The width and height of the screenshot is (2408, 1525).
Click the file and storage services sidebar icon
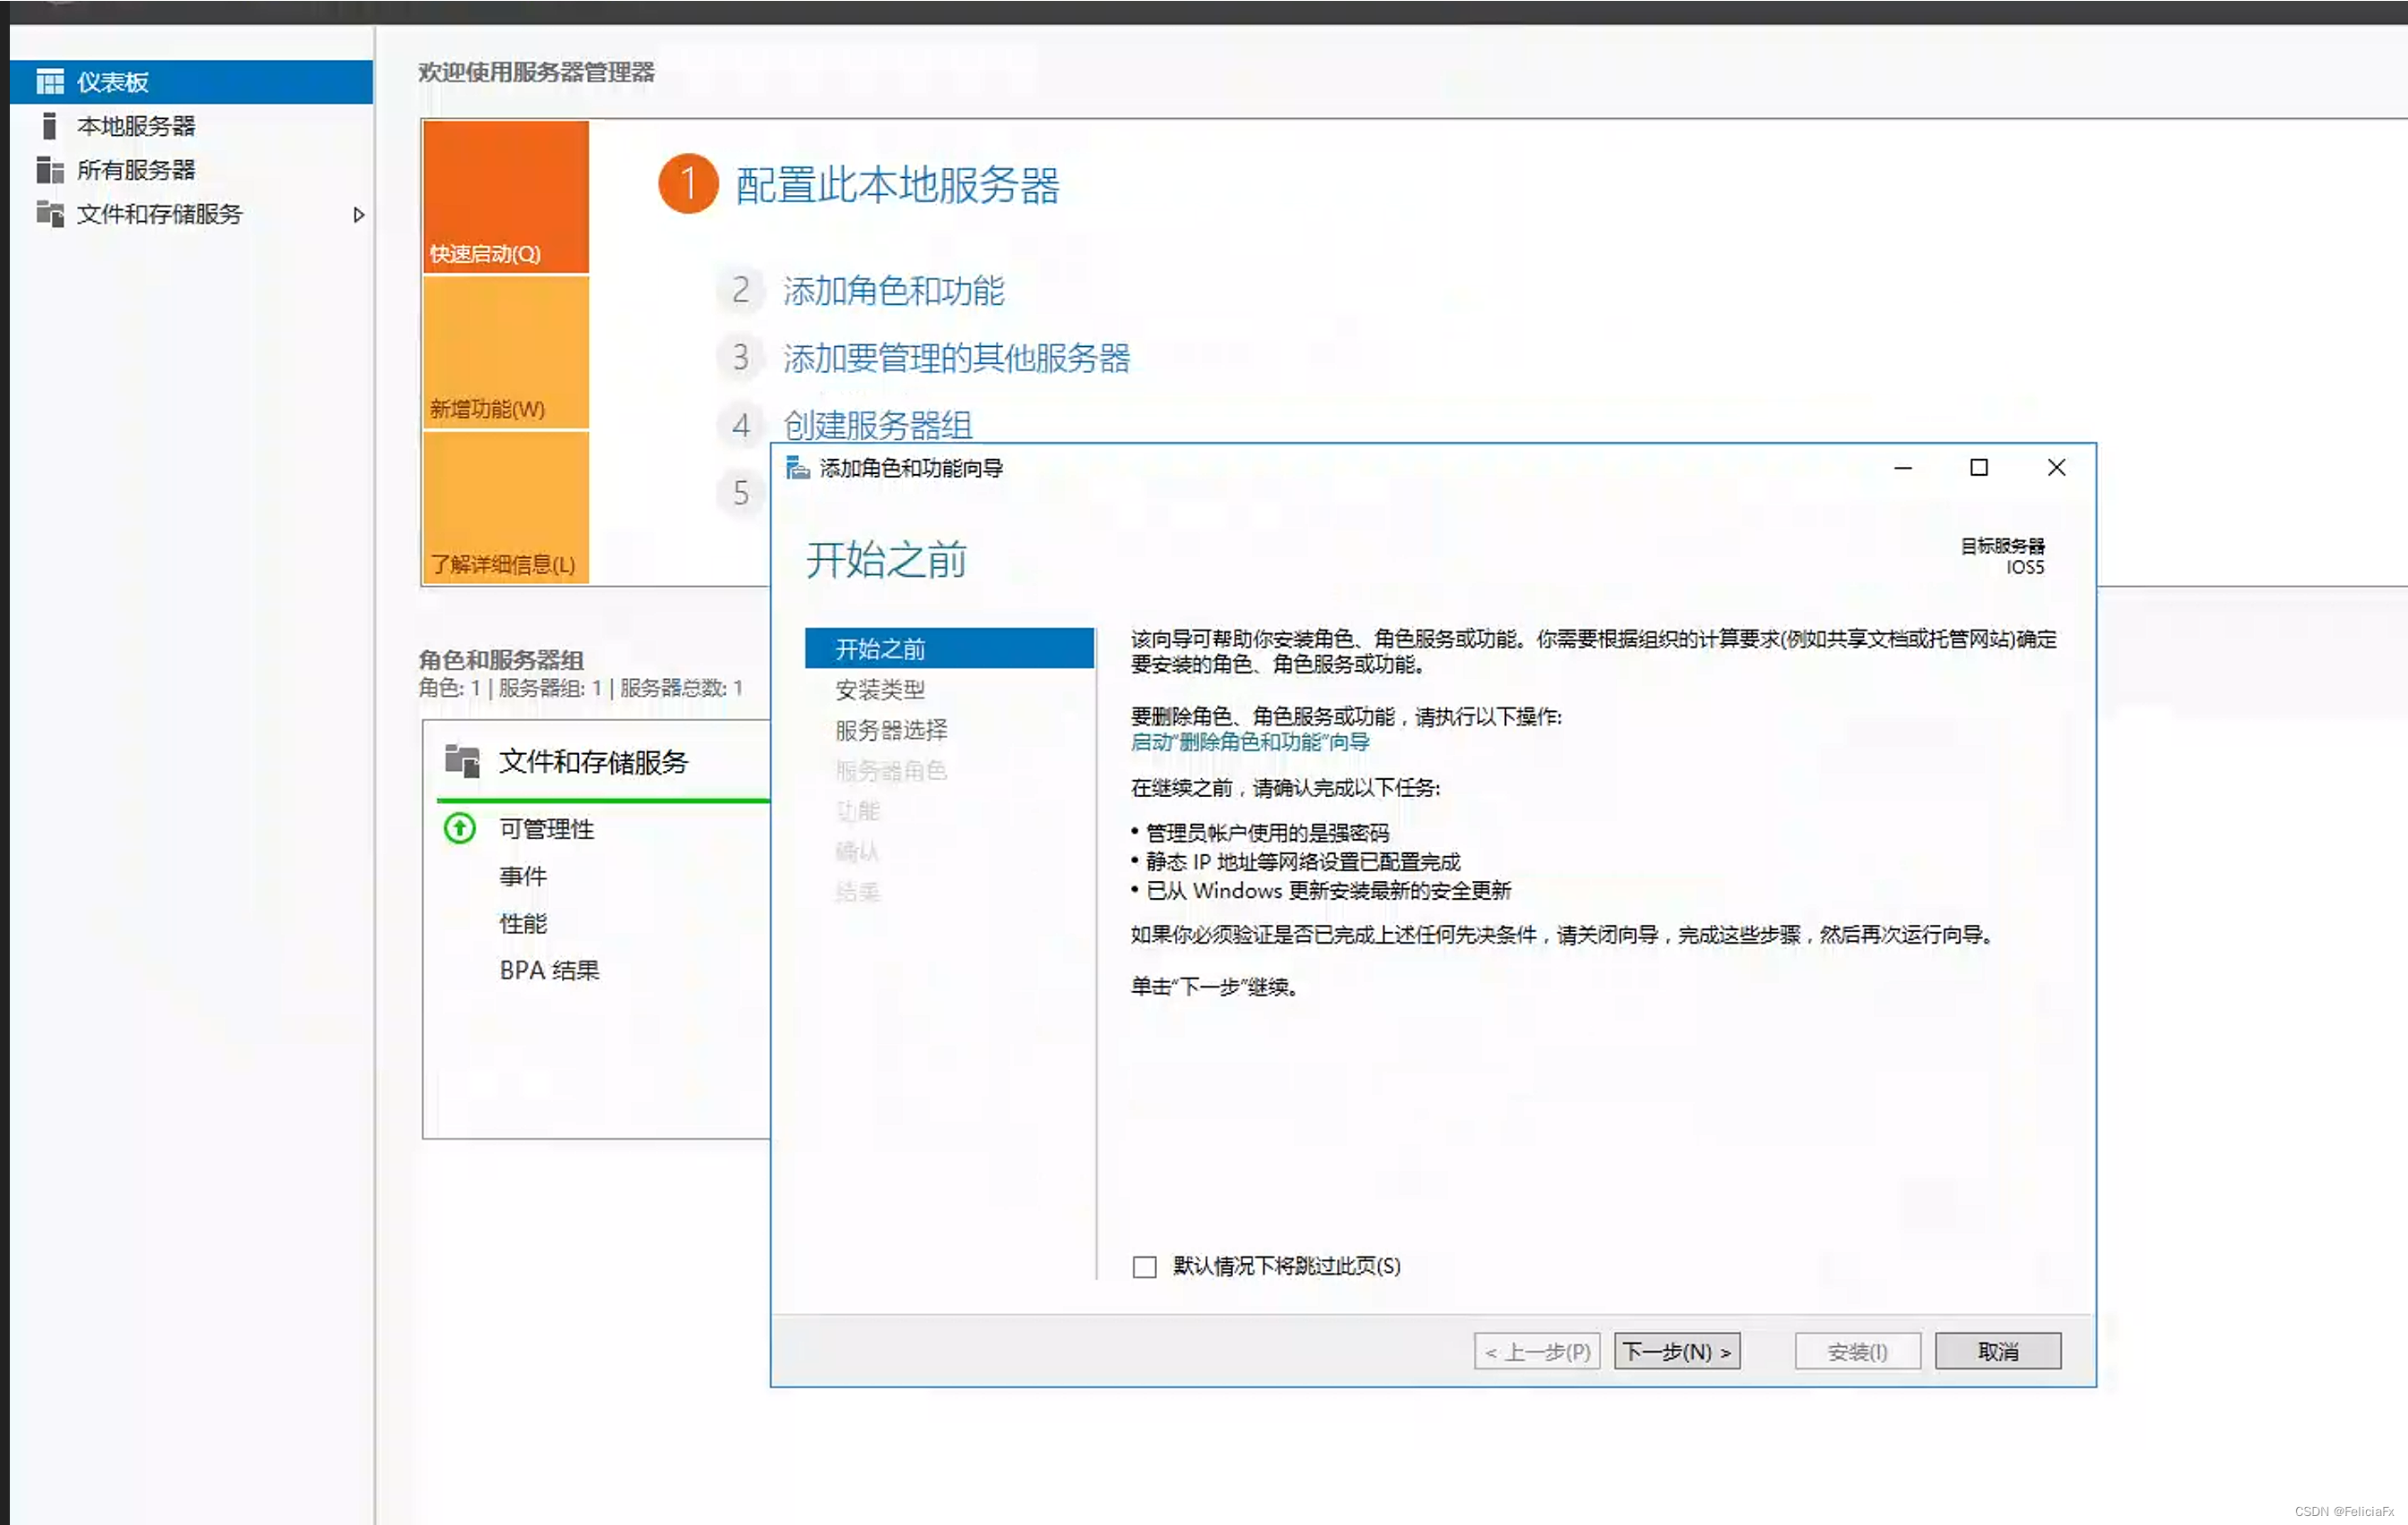click(50, 213)
